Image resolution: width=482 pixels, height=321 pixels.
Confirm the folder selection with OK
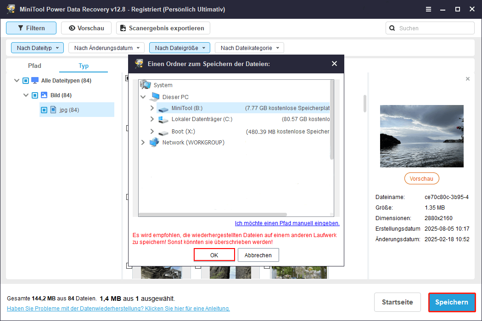214,255
